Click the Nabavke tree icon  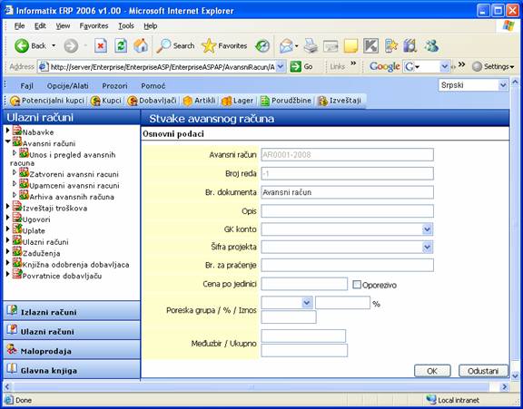[17, 131]
